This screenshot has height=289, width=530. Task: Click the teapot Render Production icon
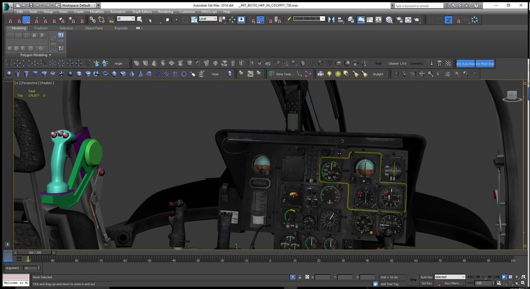[x=417, y=20]
